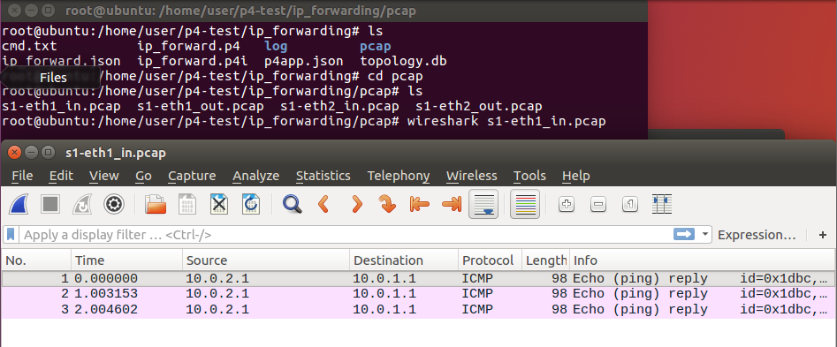Go to specified packet icon
Image resolution: width=837 pixels, height=347 pixels.
[387, 204]
